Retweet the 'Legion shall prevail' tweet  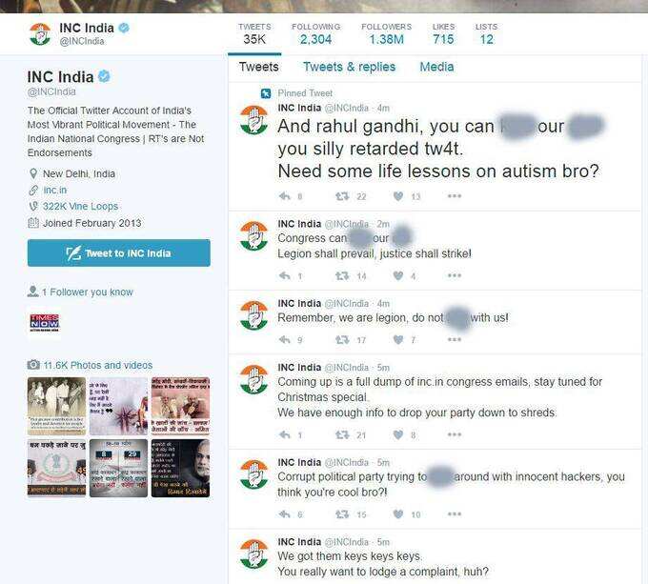point(342,275)
